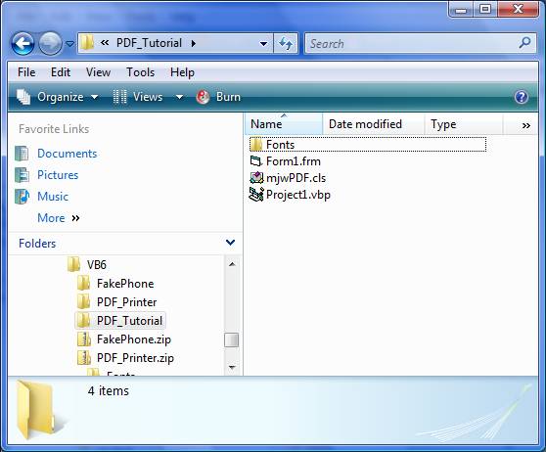
Task: Select FakePhone.zip in folder tree
Action: coord(134,339)
